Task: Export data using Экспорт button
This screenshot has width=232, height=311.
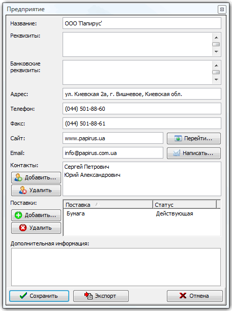Action: coord(101,296)
